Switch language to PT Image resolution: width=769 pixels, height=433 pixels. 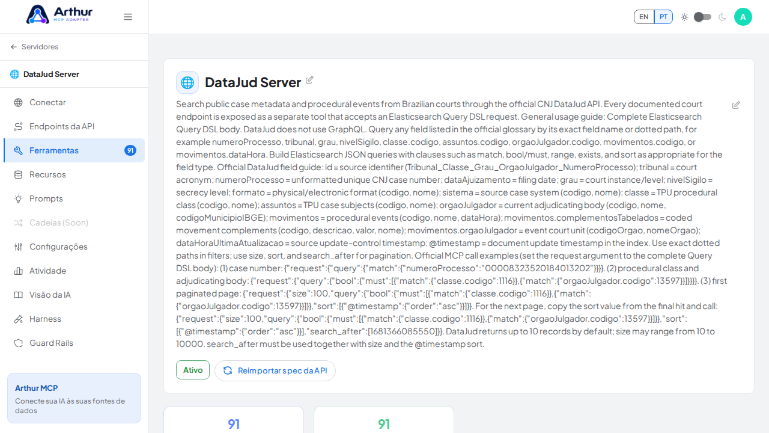[x=663, y=17]
